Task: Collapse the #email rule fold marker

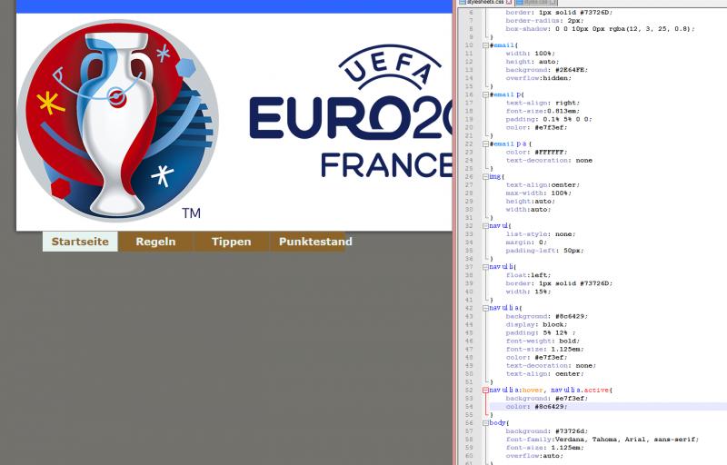Action: tap(485, 45)
